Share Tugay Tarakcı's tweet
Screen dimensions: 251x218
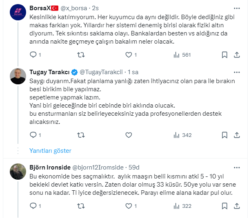click(x=238, y=134)
